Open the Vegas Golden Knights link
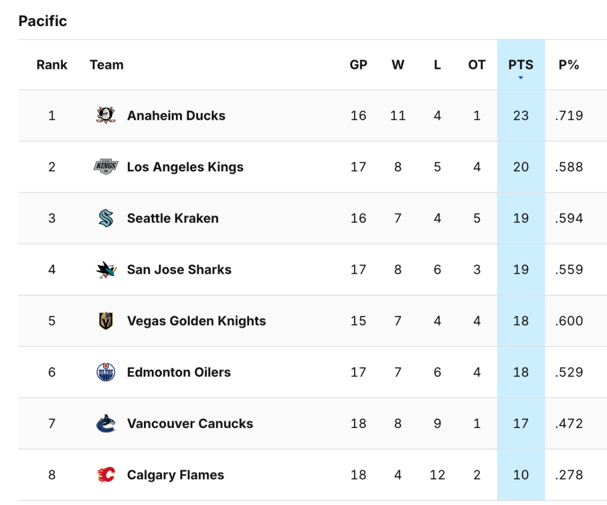This screenshot has height=505, width=607. 196,321
